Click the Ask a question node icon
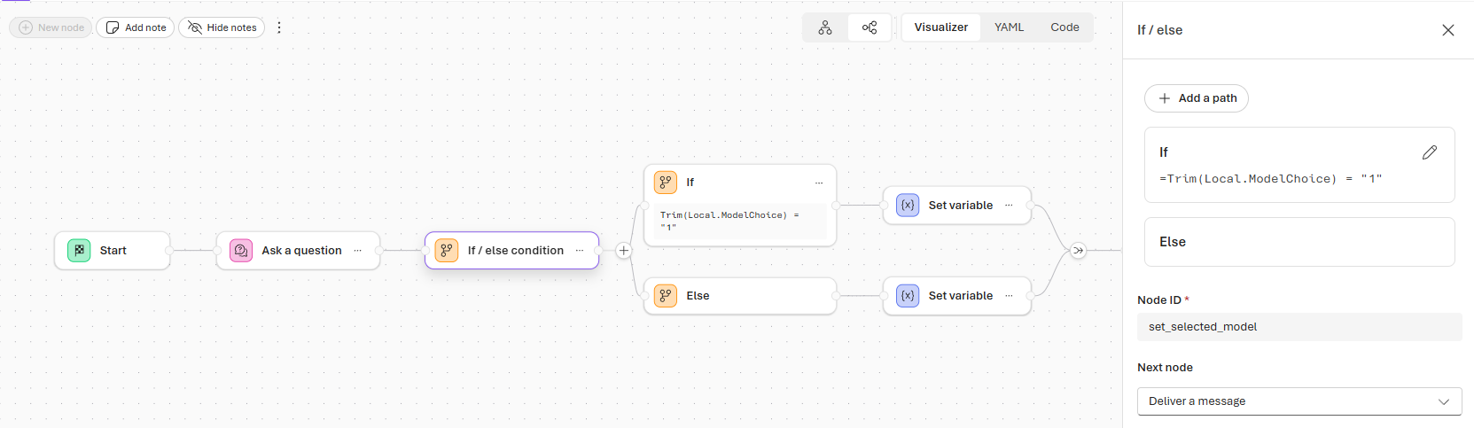The width and height of the screenshot is (1474, 428). [241, 251]
